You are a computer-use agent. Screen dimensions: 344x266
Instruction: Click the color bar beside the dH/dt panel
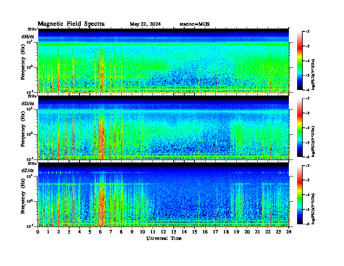click(x=300, y=60)
